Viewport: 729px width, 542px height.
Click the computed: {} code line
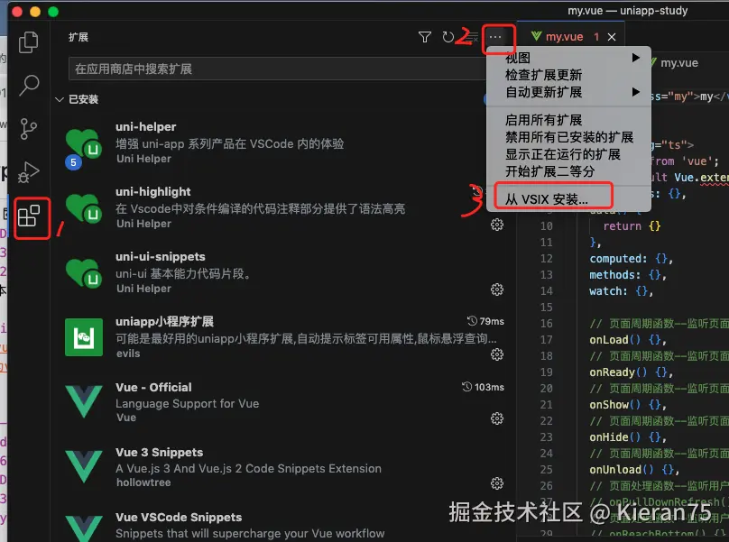(x=631, y=259)
